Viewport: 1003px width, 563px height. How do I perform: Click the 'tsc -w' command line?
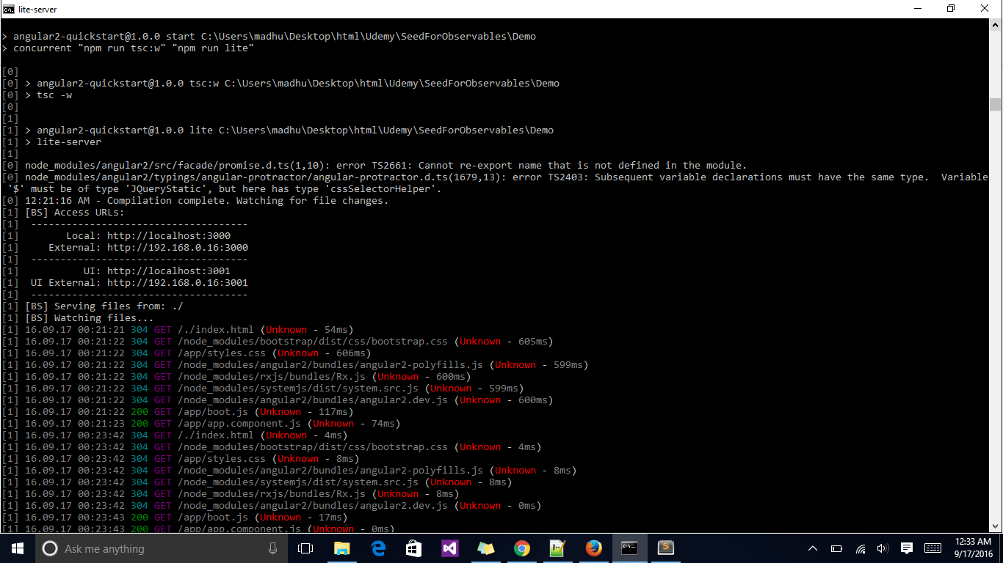(x=48, y=95)
